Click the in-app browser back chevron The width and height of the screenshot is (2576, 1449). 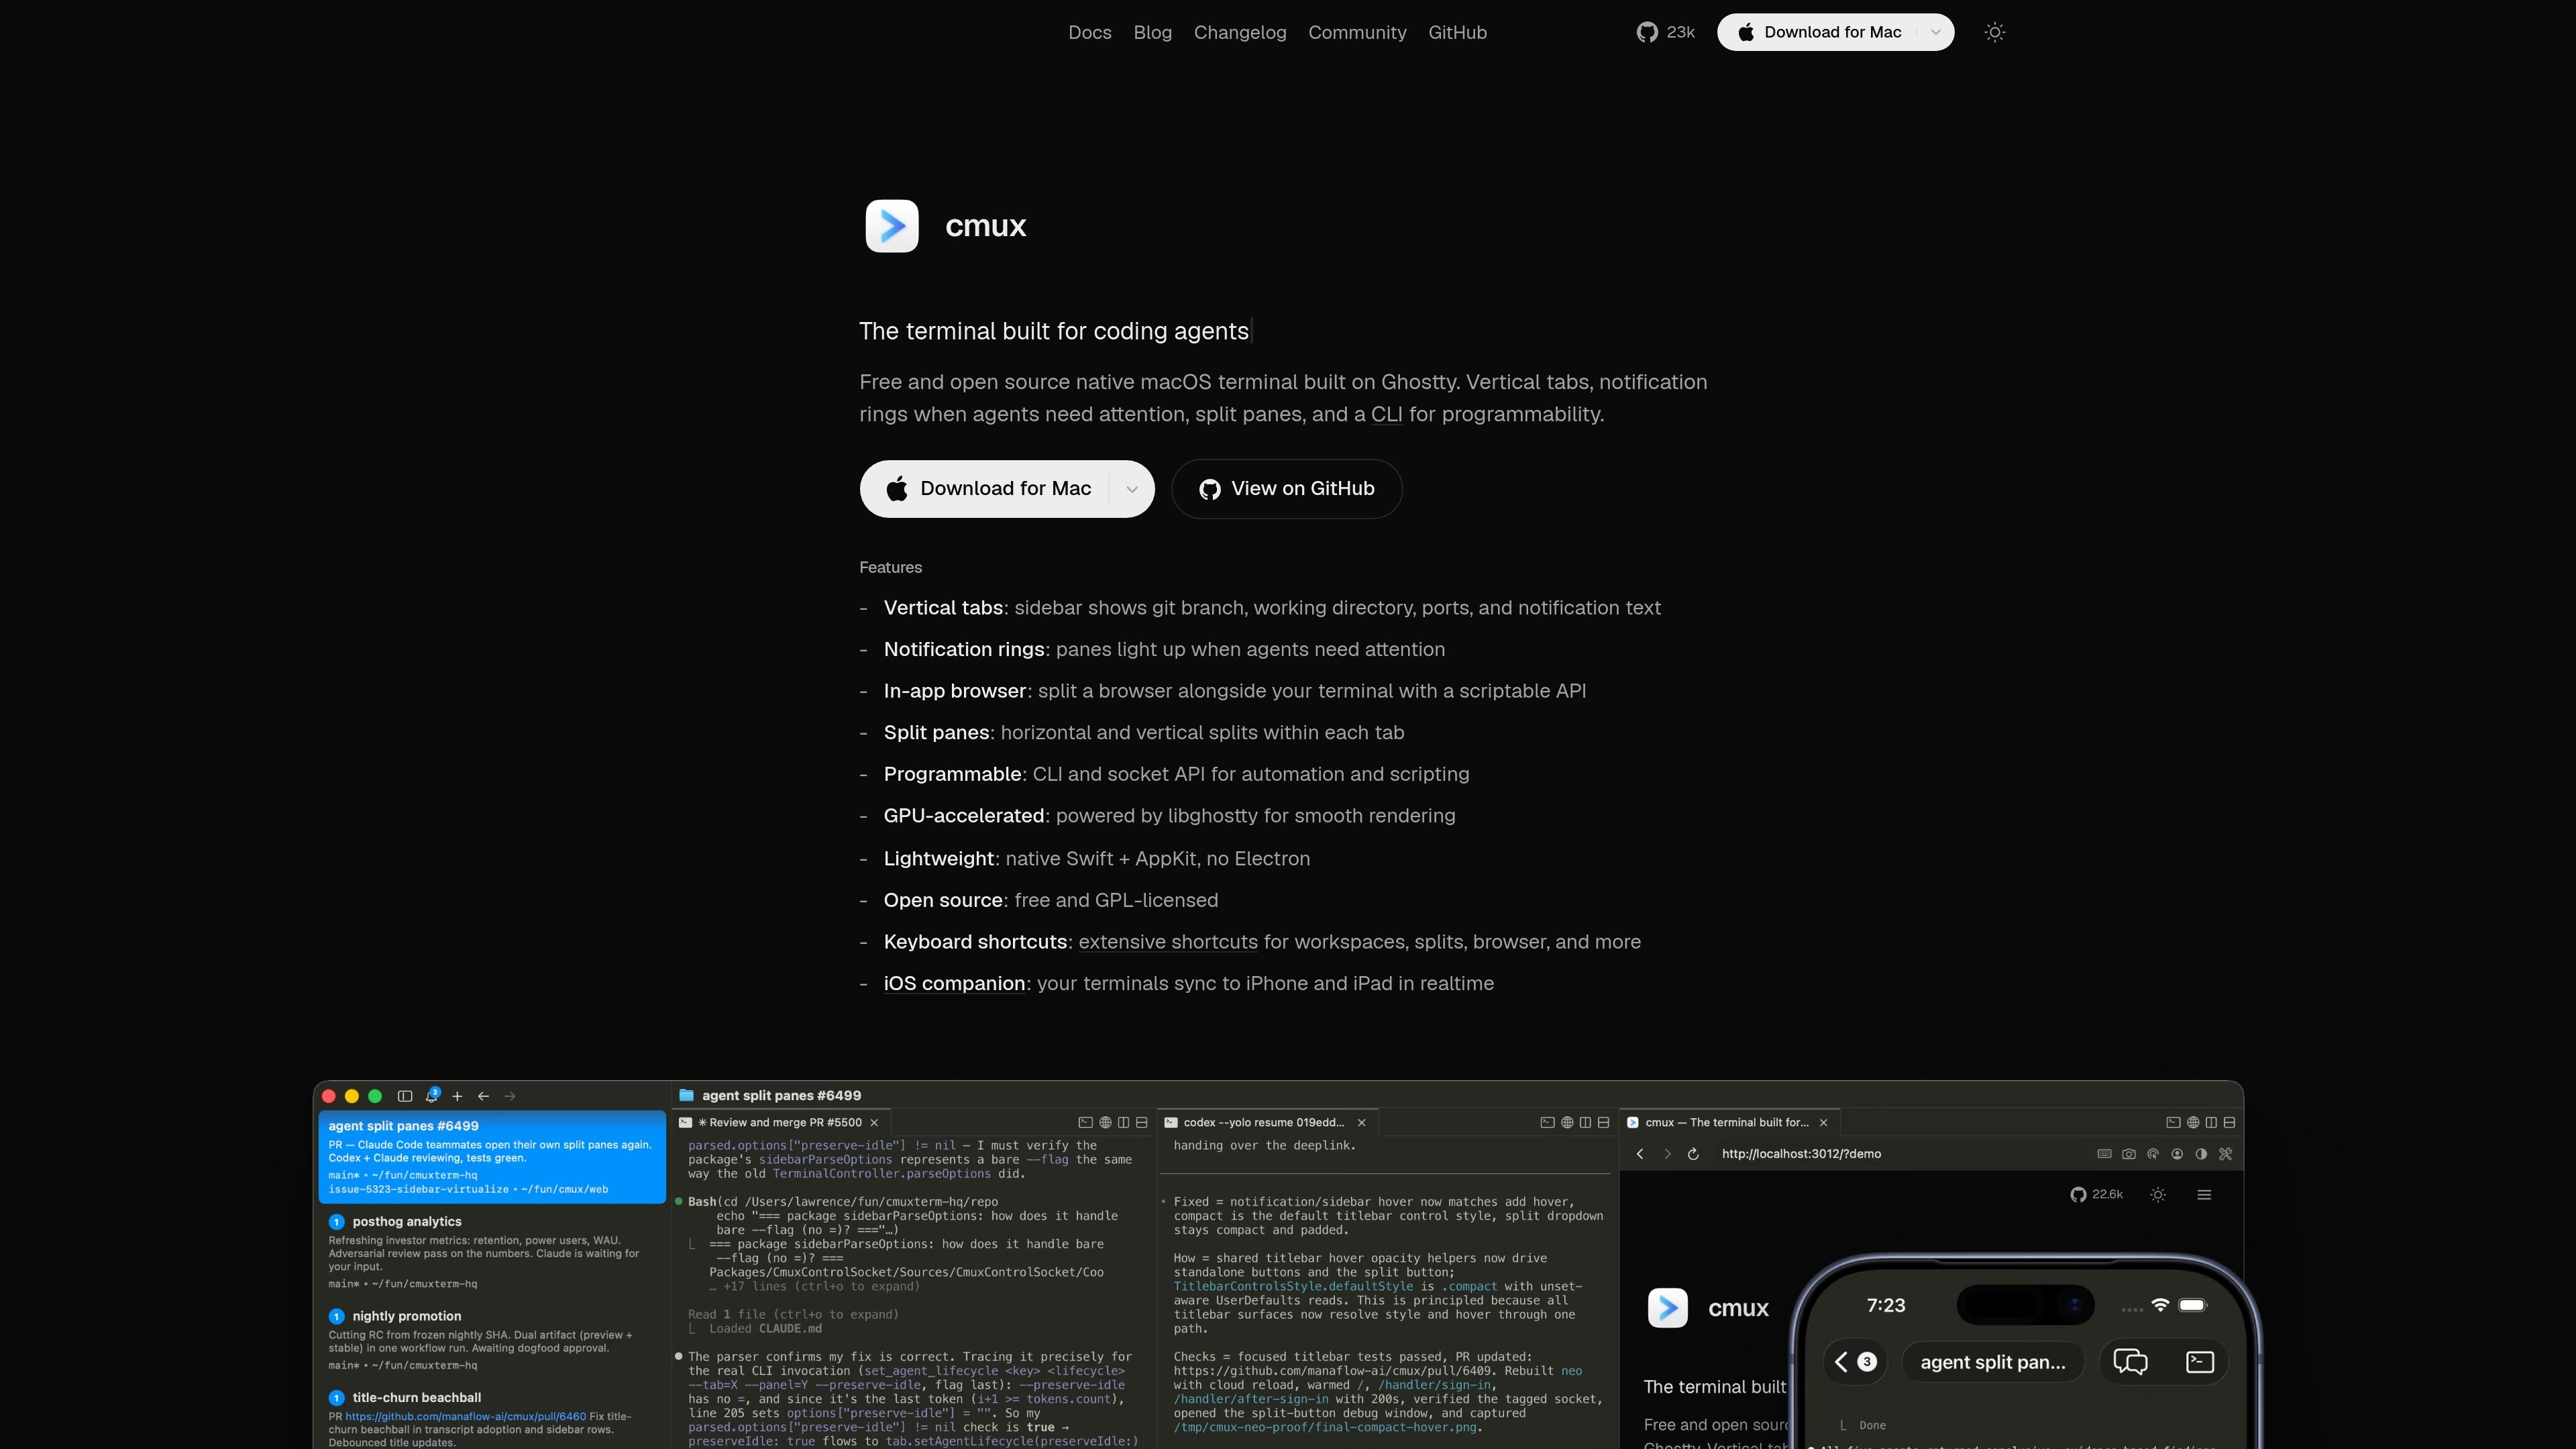[x=1640, y=1154]
